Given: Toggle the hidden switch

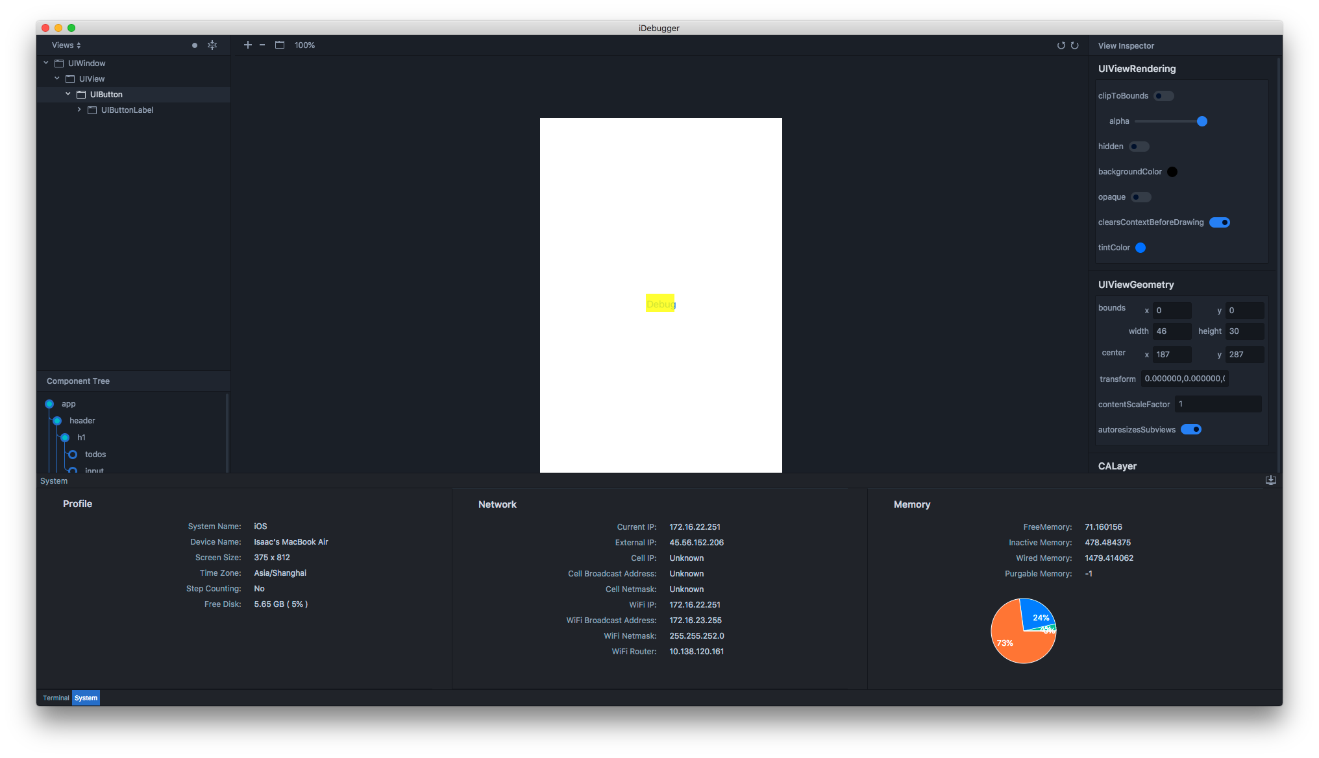Looking at the screenshot, I should click(1139, 147).
